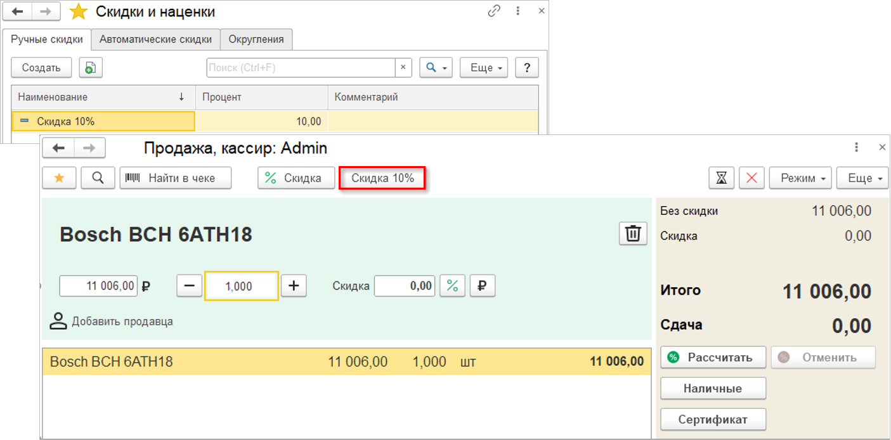Screen dimensions: 891x440
Task: Switch to Ручные скидки tab
Action: (x=47, y=39)
